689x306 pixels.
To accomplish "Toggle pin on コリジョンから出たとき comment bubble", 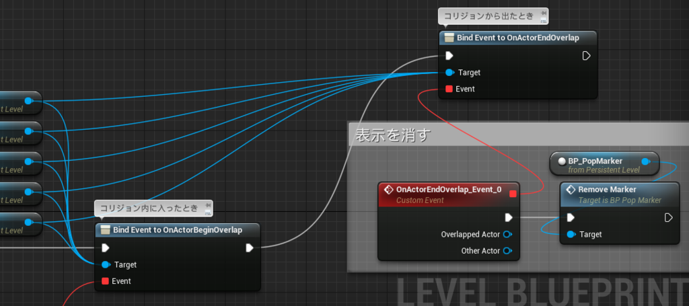I will 544,13.
